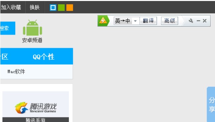Screen dimensions: 215x122
Task: Click the lightning logo on translation toolbar
Action: [103, 21]
